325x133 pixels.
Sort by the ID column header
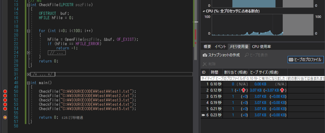[x=205, y=72]
